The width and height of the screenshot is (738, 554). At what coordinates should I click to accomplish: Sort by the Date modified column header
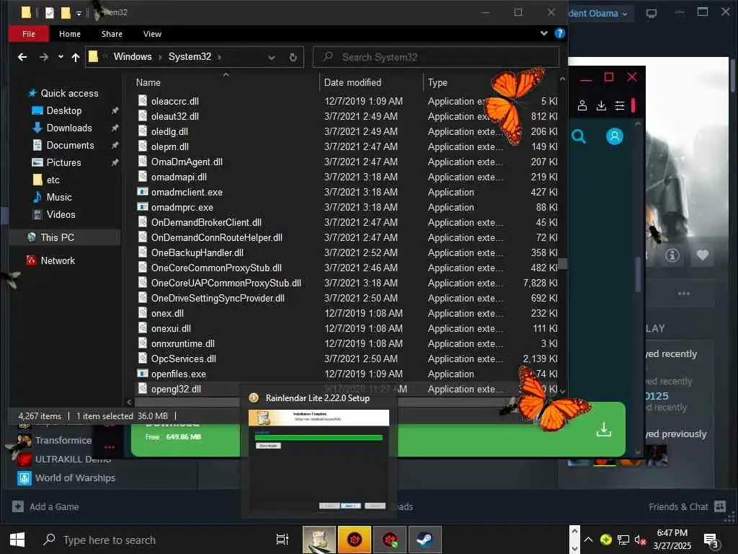point(352,82)
